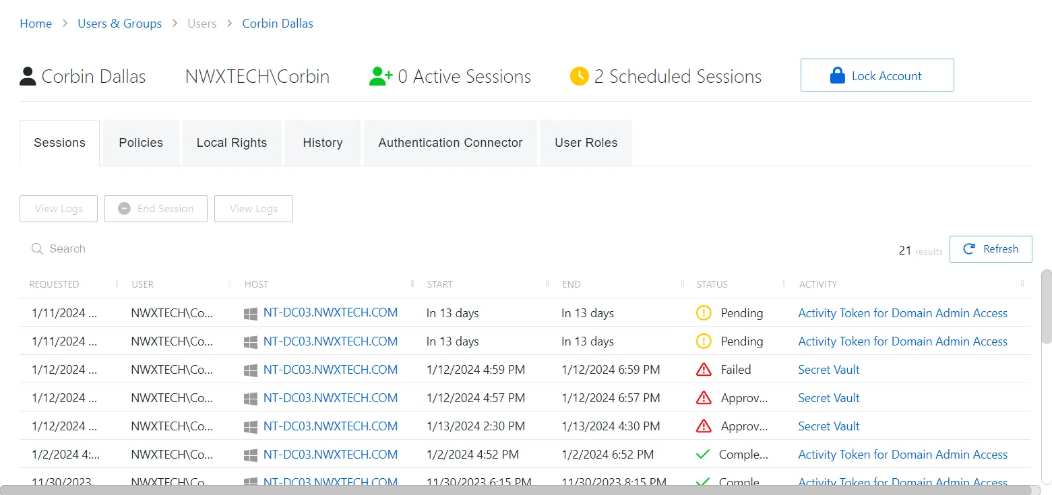Go to Home breadcrumb

click(36, 24)
